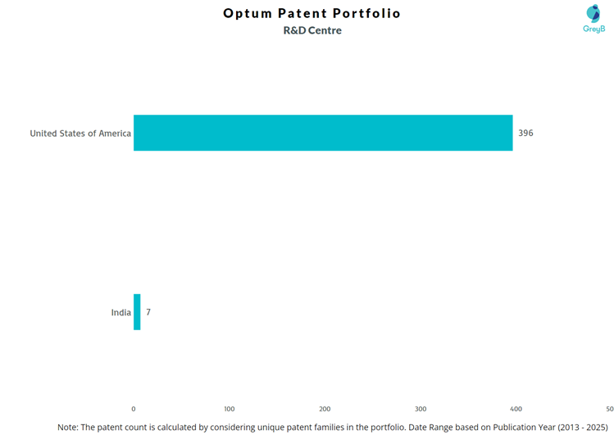
Task: Click the last x-axis tick at right edge
Action: (x=608, y=408)
